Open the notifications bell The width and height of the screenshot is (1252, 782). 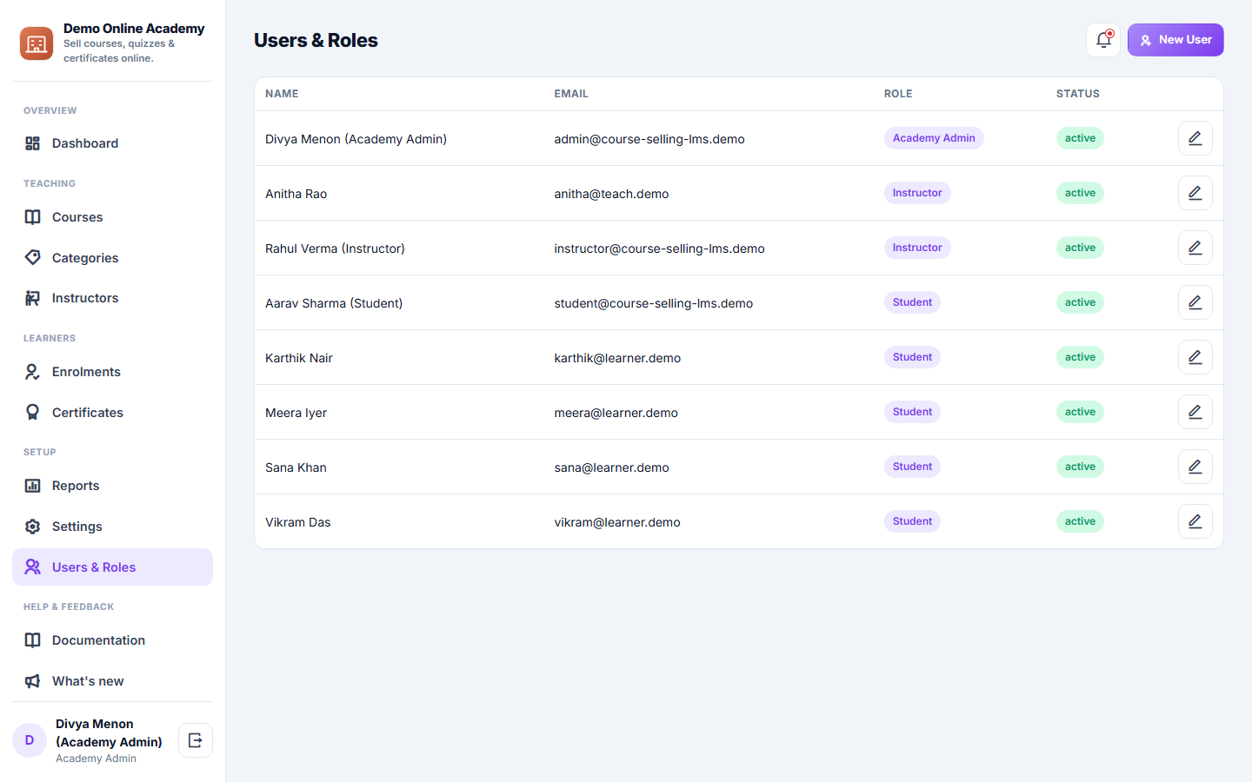click(x=1103, y=40)
